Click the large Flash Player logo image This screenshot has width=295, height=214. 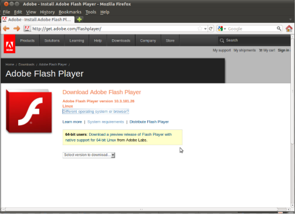(x=29, y=111)
